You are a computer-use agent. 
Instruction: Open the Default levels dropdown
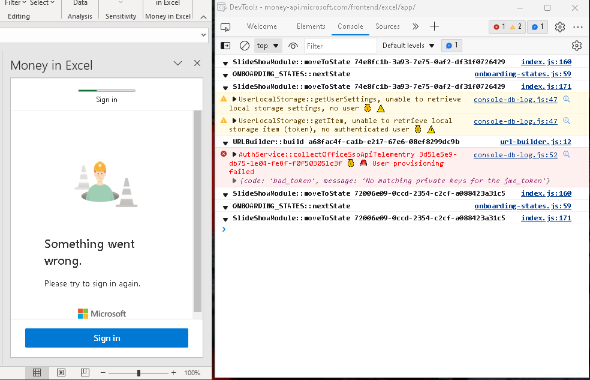pyautogui.click(x=408, y=46)
